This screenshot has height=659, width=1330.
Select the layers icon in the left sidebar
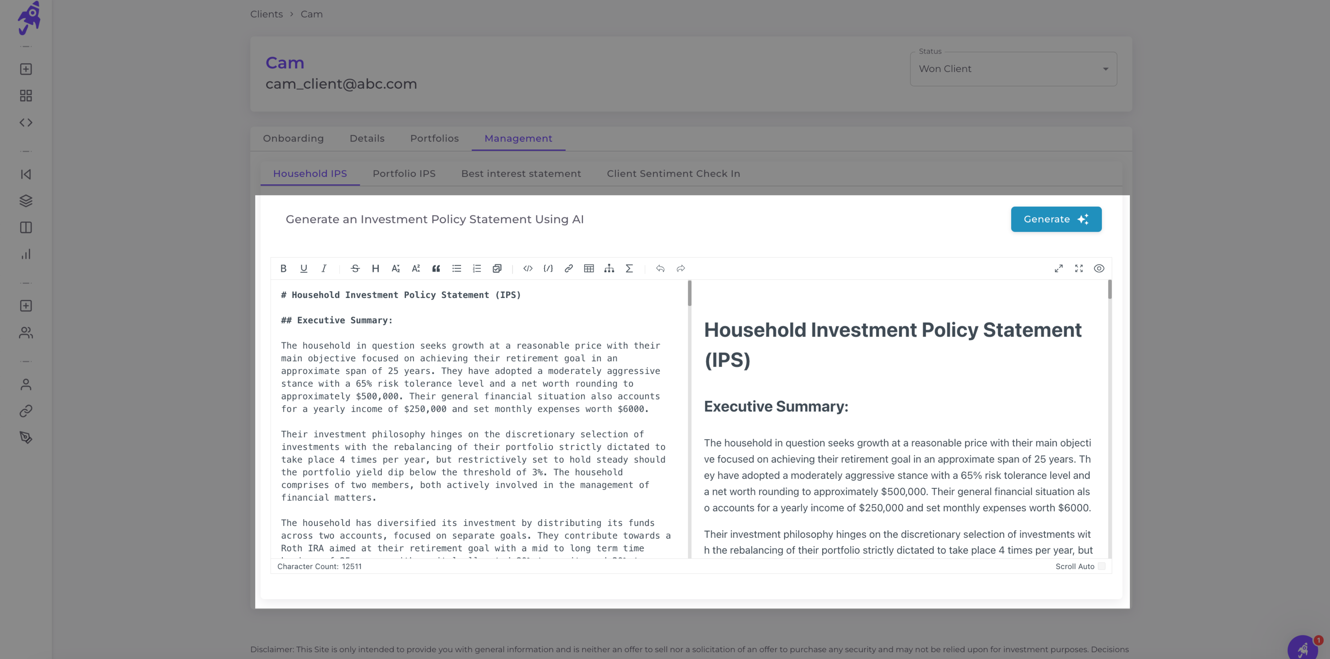26,201
